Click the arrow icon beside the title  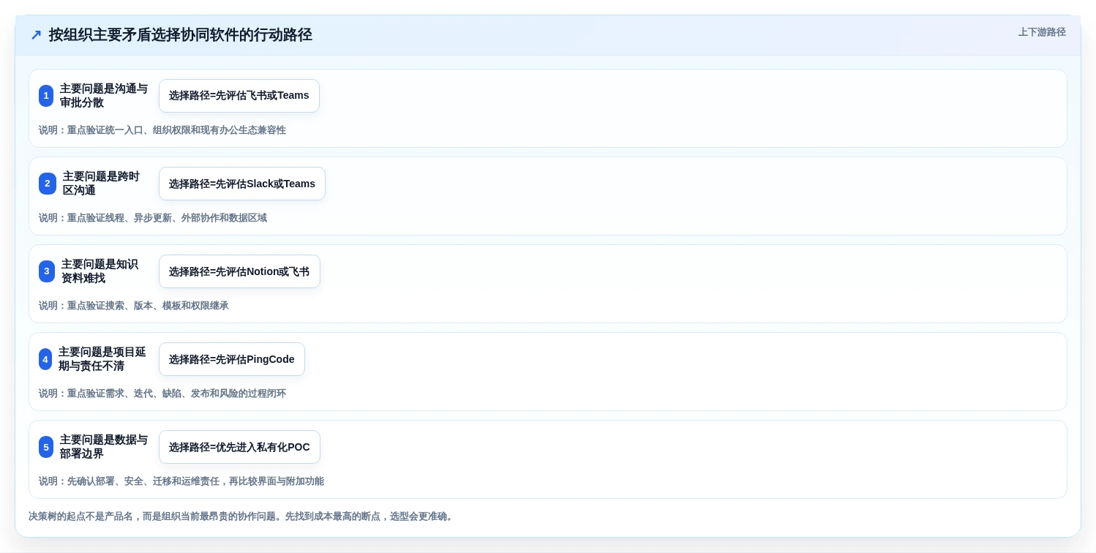[x=36, y=35]
